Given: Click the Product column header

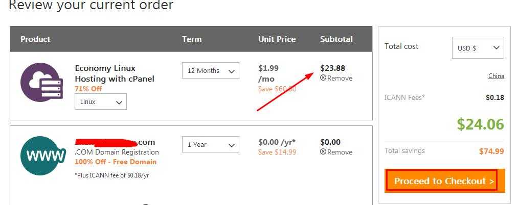Looking at the screenshot, I should 35,39.
